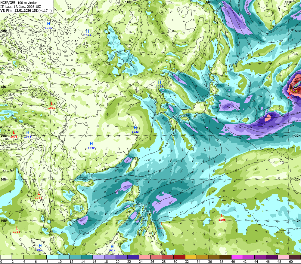Screen dimensions: 301x264
Task: Click the left-edge 20N latitude label
Action: tap(3, 180)
